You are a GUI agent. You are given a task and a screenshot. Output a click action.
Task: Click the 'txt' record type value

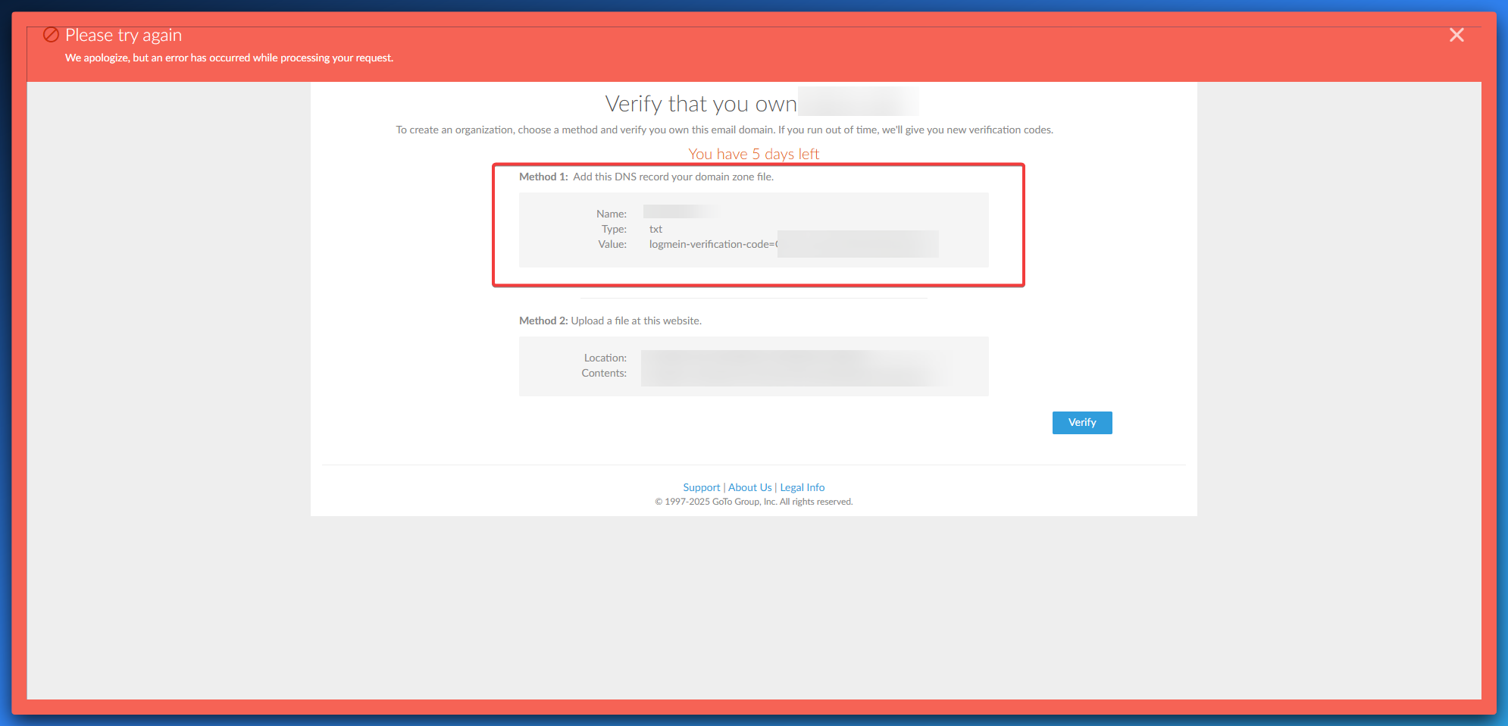tap(655, 229)
